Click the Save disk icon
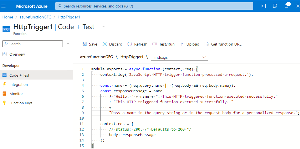The height and width of the screenshot is (149, 300). [85, 44]
